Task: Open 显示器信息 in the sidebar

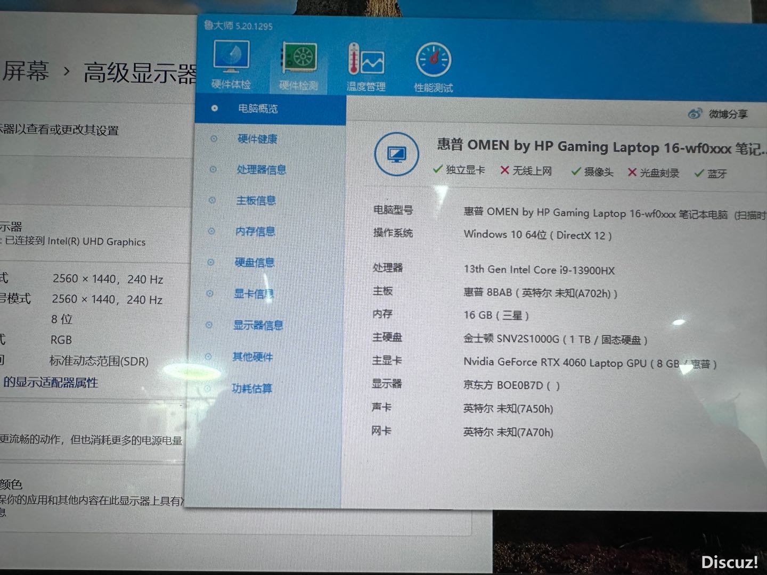Action: (x=258, y=325)
